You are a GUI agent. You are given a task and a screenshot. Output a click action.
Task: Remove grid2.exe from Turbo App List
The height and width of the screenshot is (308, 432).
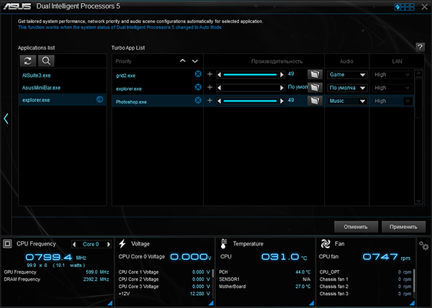tap(198, 74)
